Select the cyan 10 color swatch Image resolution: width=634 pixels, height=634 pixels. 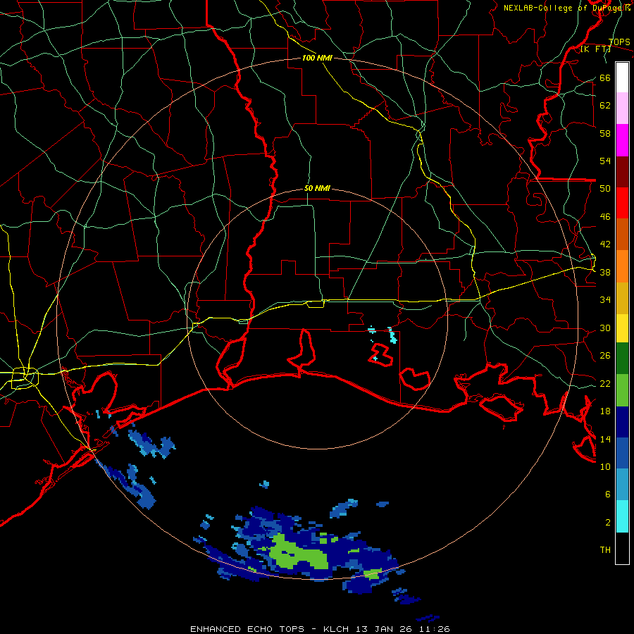pyautogui.click(x=622, y=516)
